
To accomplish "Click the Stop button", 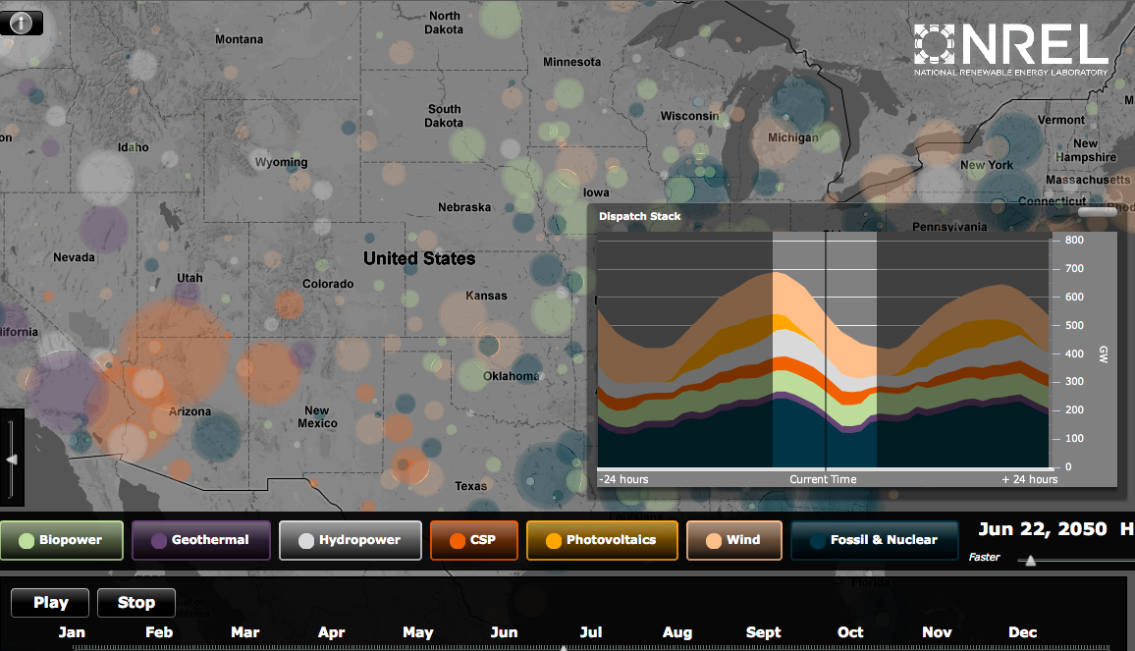I will (136, 603).
